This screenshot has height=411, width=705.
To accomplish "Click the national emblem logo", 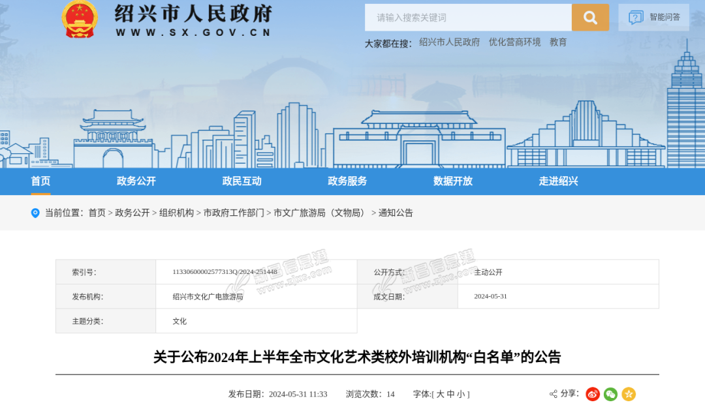I will 80,18.
